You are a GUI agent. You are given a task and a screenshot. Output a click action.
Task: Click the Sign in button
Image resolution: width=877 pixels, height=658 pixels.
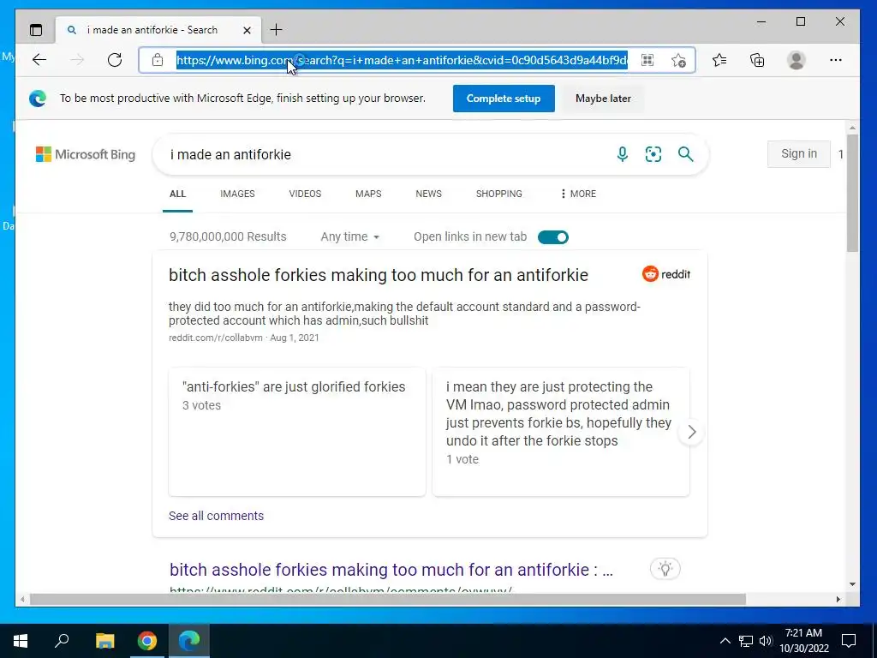tap(799, 154)
